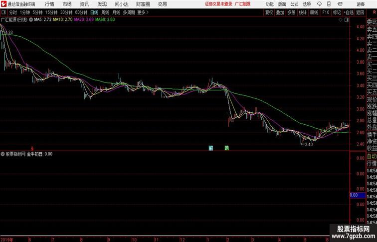This screenshot has height=242, width=377.
Task: Switch to 分时 intraday view
Action: tap(13, 12)
